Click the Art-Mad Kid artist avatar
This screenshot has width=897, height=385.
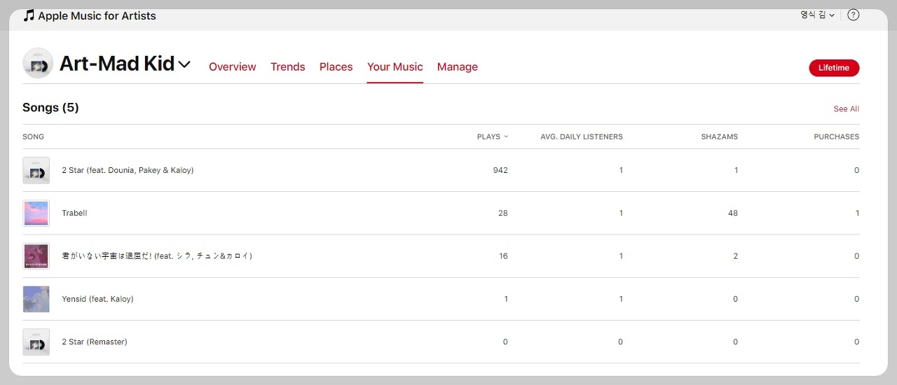[x=38, y=64]
